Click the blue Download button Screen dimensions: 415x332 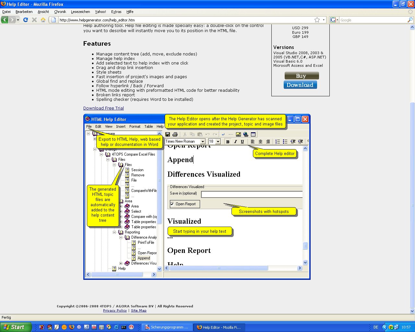(x=300, y=85)
